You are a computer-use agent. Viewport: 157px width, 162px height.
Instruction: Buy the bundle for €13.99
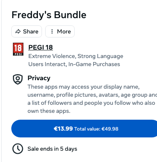(x=84, y=129)
